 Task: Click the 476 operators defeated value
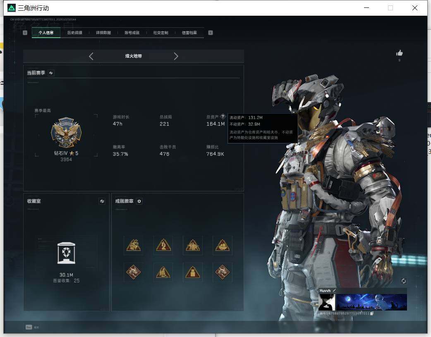[x=164, y=154]
